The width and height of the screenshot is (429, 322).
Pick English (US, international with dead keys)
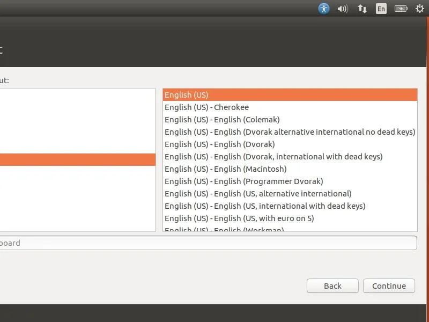click(290, 206)
